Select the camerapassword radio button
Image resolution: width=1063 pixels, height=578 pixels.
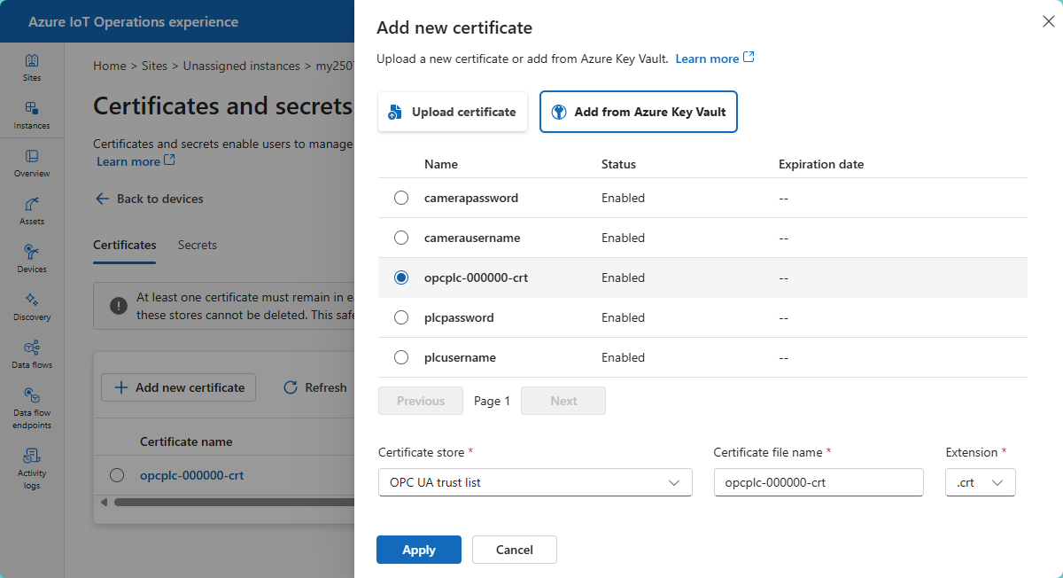click(401, 199)
